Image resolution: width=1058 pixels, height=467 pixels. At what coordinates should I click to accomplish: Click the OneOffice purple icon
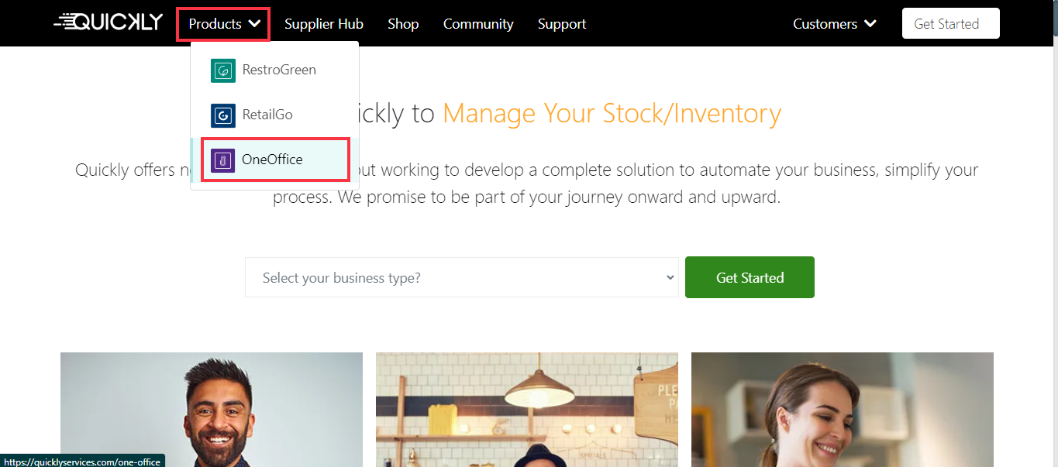coord(223,160)
